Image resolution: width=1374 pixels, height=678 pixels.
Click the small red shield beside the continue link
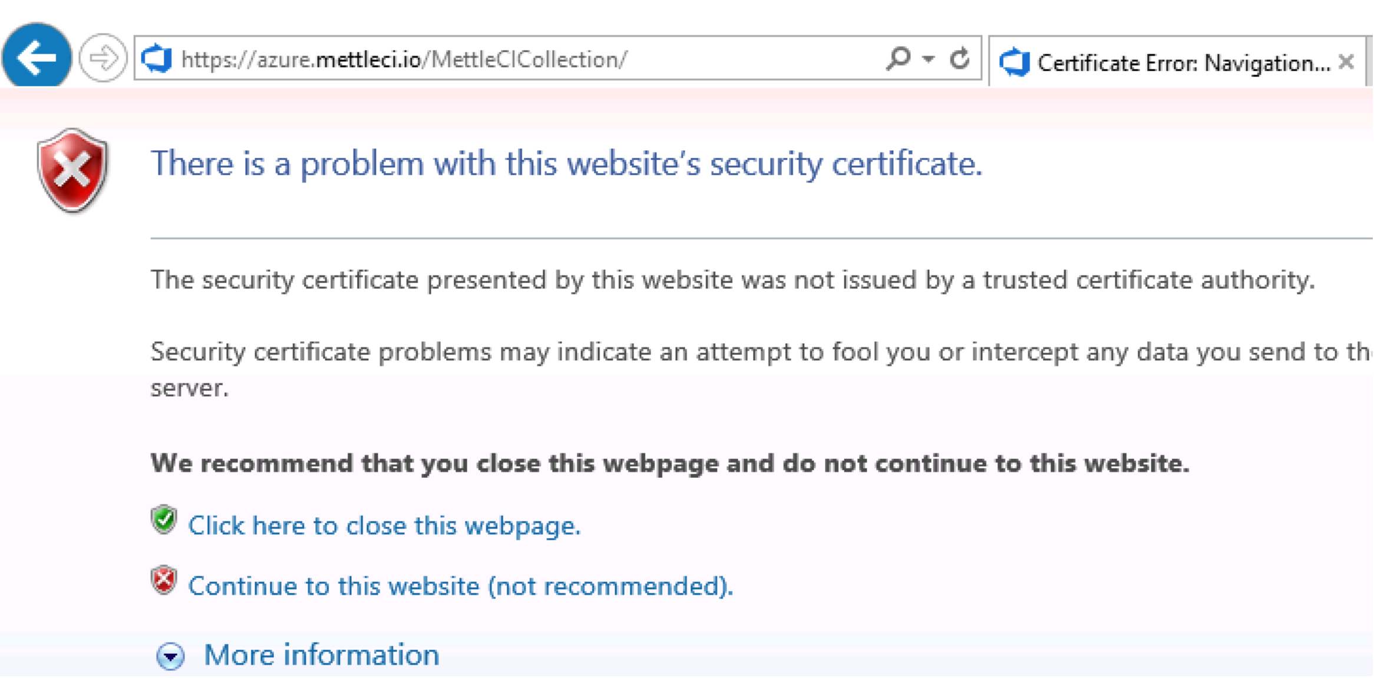pyautogui.click(x=166, y=581)
